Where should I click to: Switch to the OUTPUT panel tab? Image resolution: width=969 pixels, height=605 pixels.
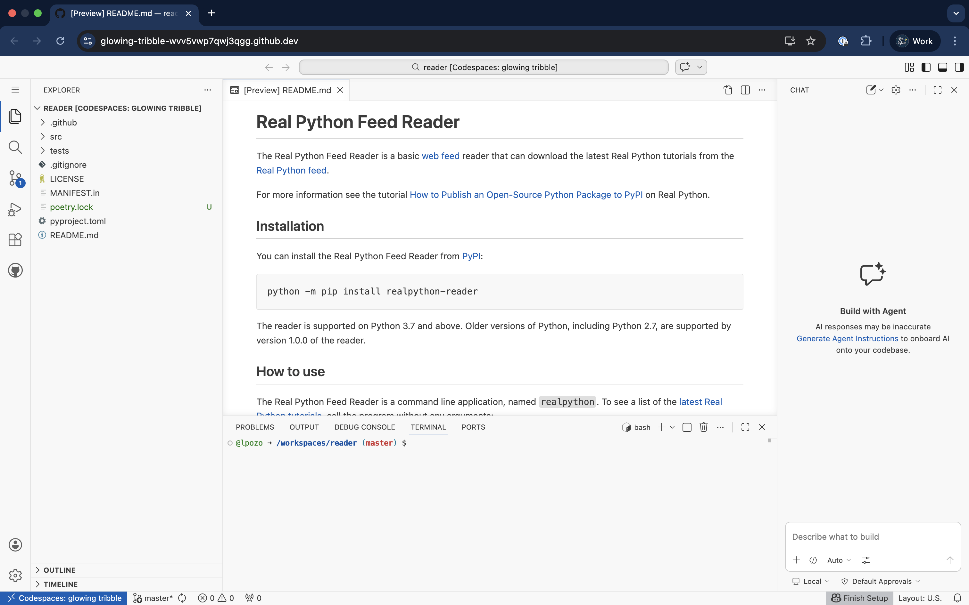[304, 427]
